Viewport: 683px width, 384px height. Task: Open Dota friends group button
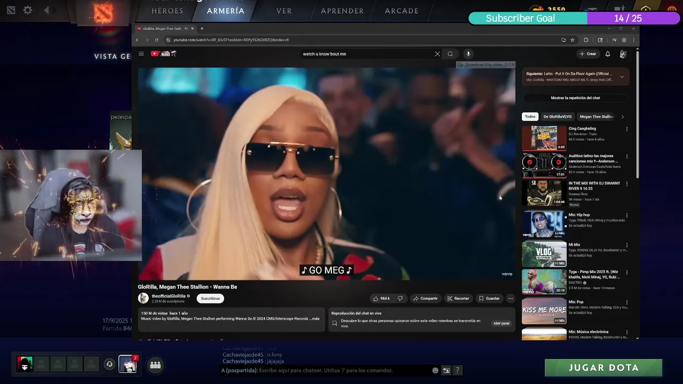tap(155, 365)
